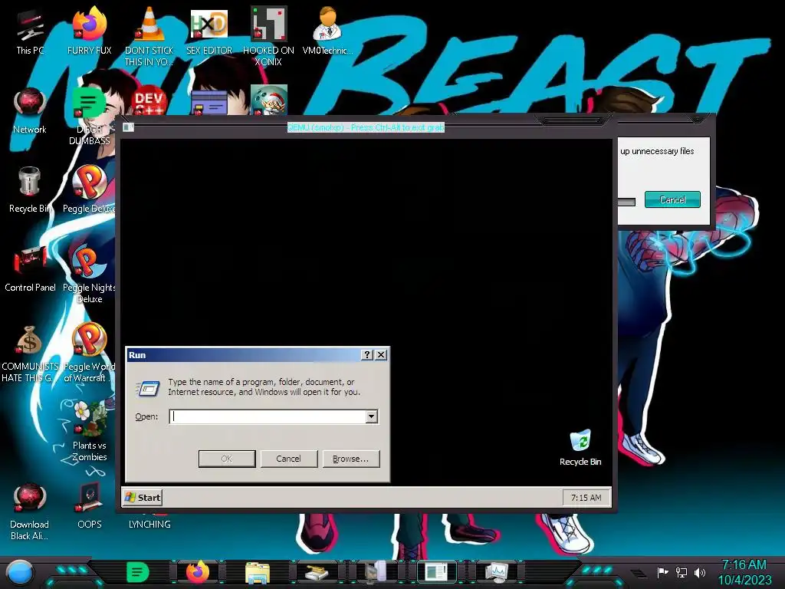Image resolution: width=785 pixels, height=589 pixels.
Task: Open the Action Center flag tray icon
Action: coord(662,572)
